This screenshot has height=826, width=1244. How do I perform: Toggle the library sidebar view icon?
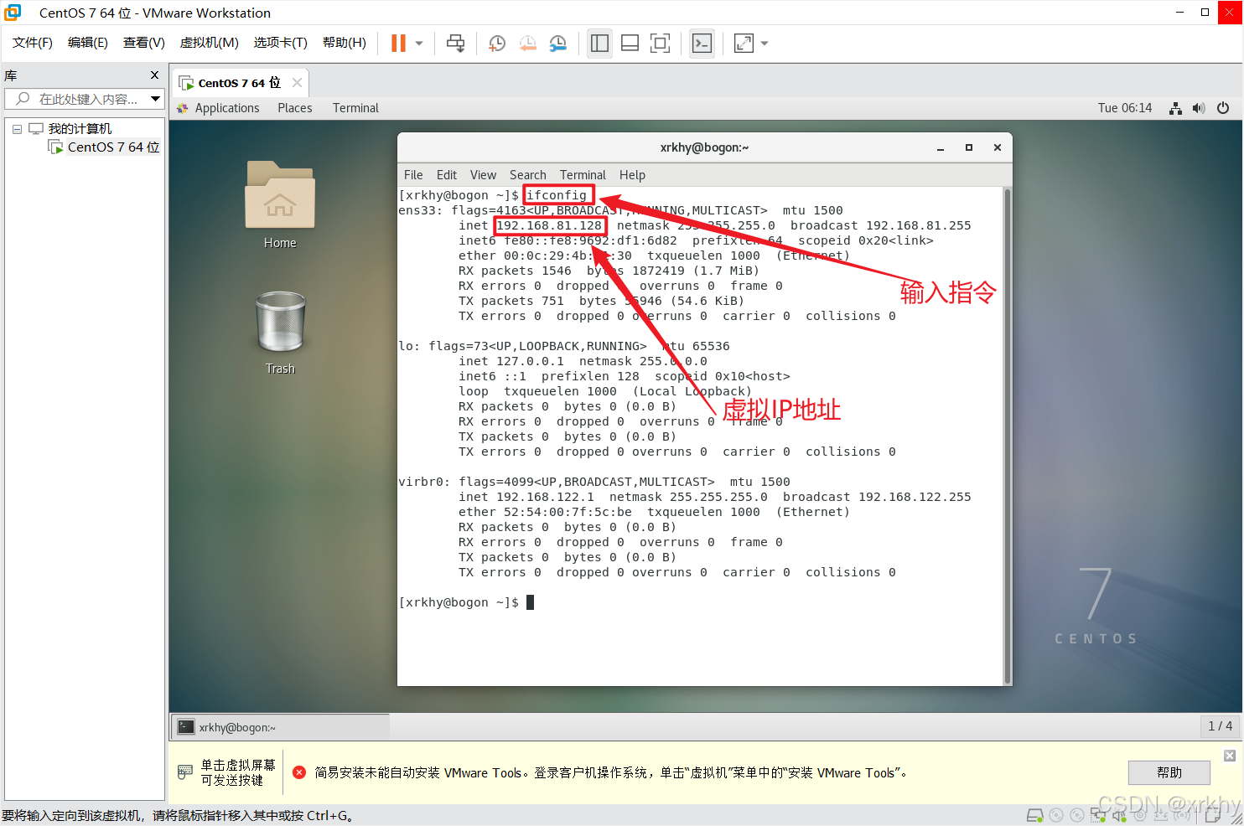pyautogui.click(x=599, y=44)
